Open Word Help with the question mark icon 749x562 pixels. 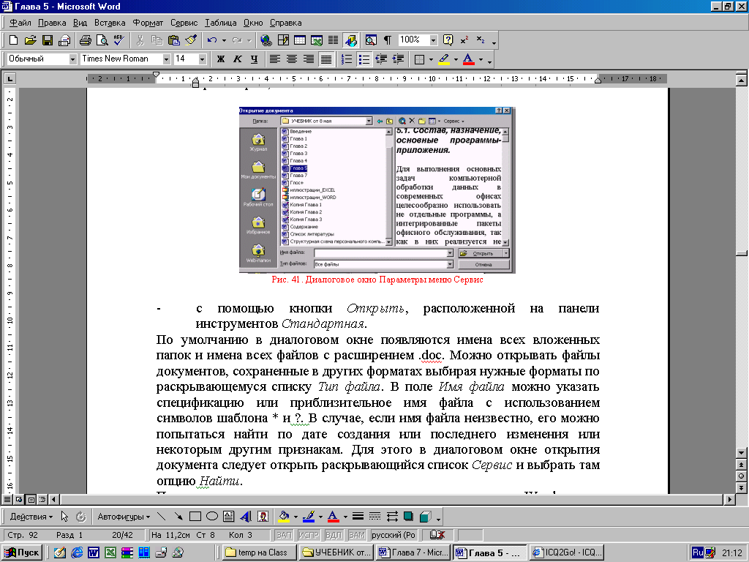point(448,40)
